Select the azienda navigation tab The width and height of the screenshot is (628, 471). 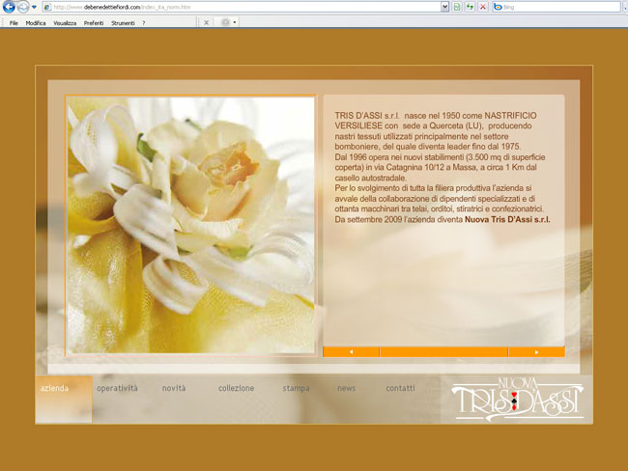tap(64, 399)
